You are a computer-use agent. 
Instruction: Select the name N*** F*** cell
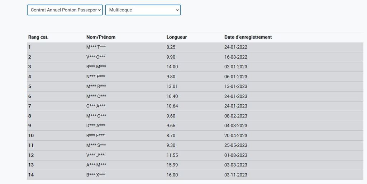(x=96, y=77)
